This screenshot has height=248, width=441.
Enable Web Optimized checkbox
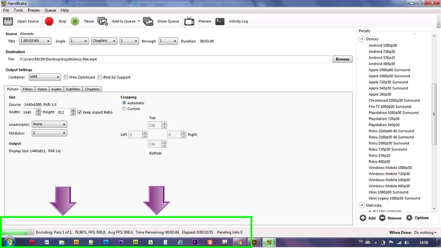(x=66, y=77)
